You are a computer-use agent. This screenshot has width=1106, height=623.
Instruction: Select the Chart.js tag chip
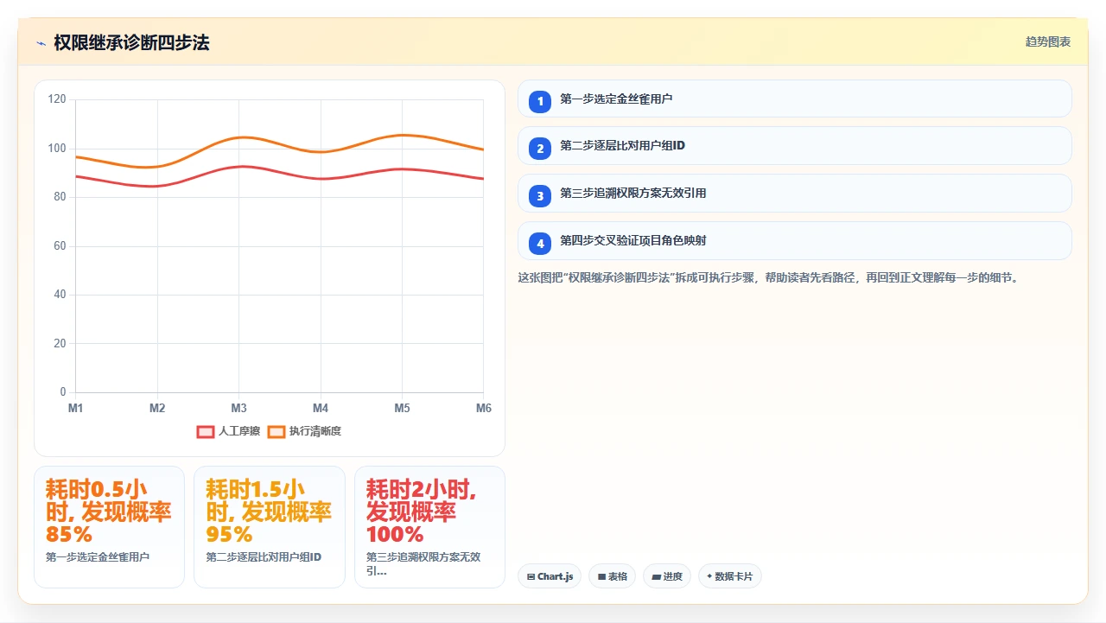pos(550,576)
